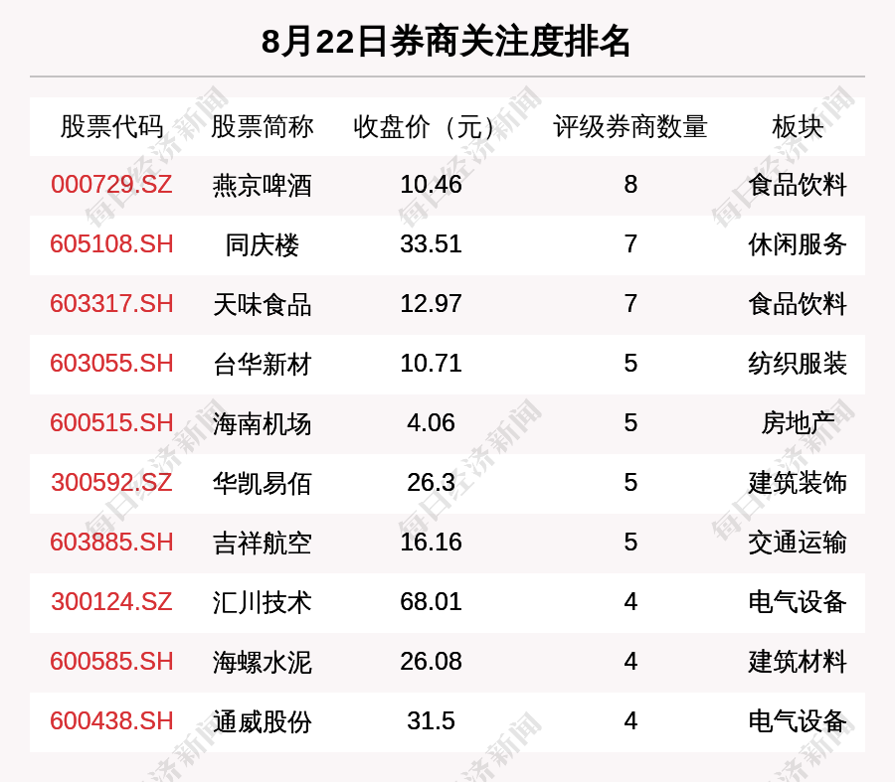Click the sector "电气设备" in the 汇川技术 row
The image size is (895, 782).
[x=798, y=602]
